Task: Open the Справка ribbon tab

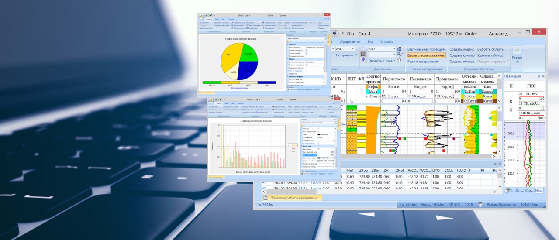Action: [387, 41]
